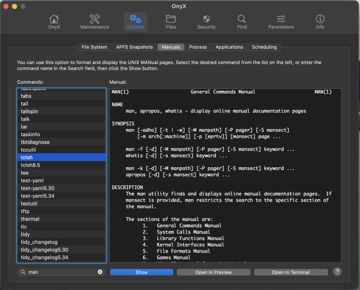Select the tidy_changelog command
Image resolution: width=360 pixels, height=290 pixels.
(61, 242)
